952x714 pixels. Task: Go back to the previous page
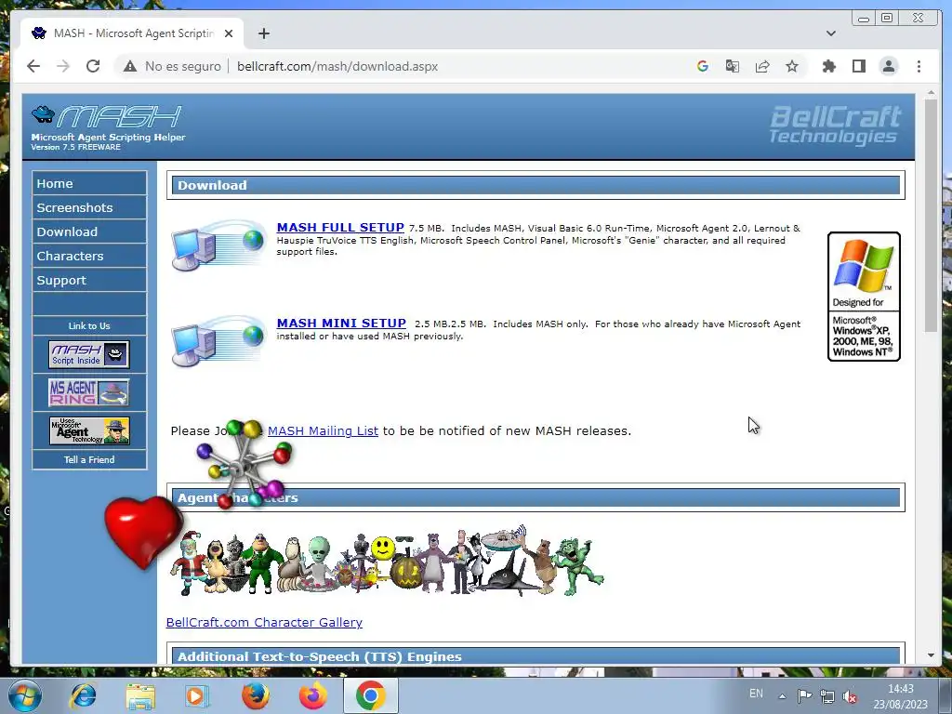[x=33, y=66]
